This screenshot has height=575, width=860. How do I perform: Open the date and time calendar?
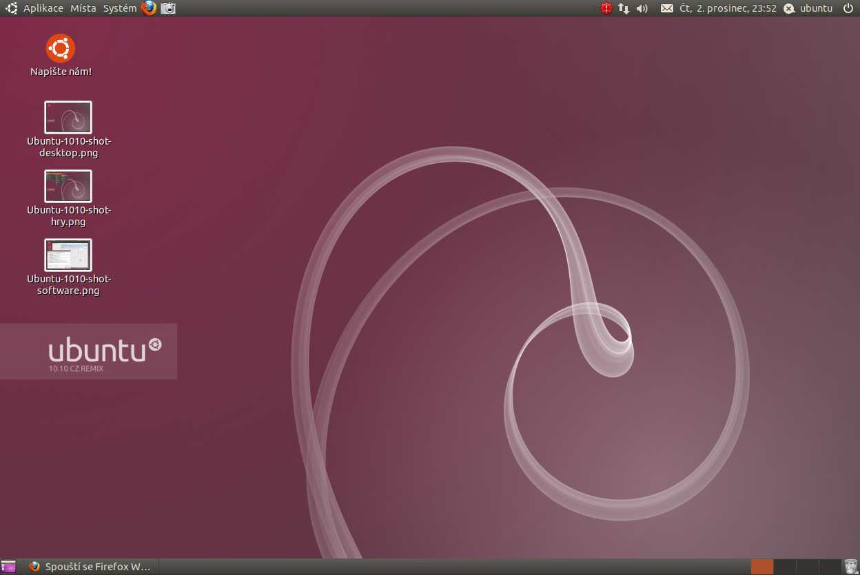click(728, 8)
